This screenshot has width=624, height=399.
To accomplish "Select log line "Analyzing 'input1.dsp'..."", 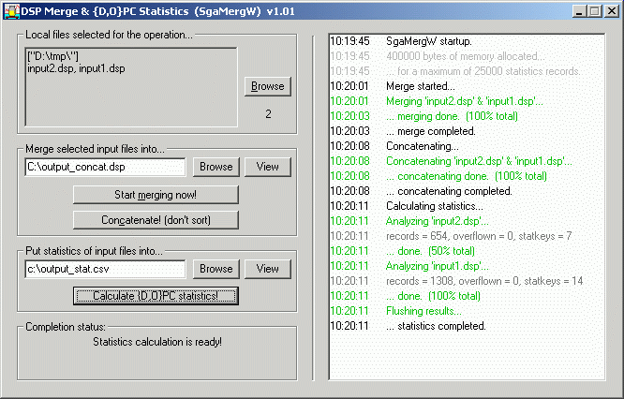I will point(438,266).
